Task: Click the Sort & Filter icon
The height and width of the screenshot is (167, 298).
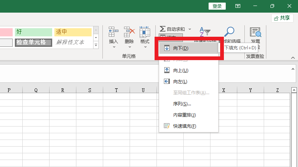Action: pos(205,32)
